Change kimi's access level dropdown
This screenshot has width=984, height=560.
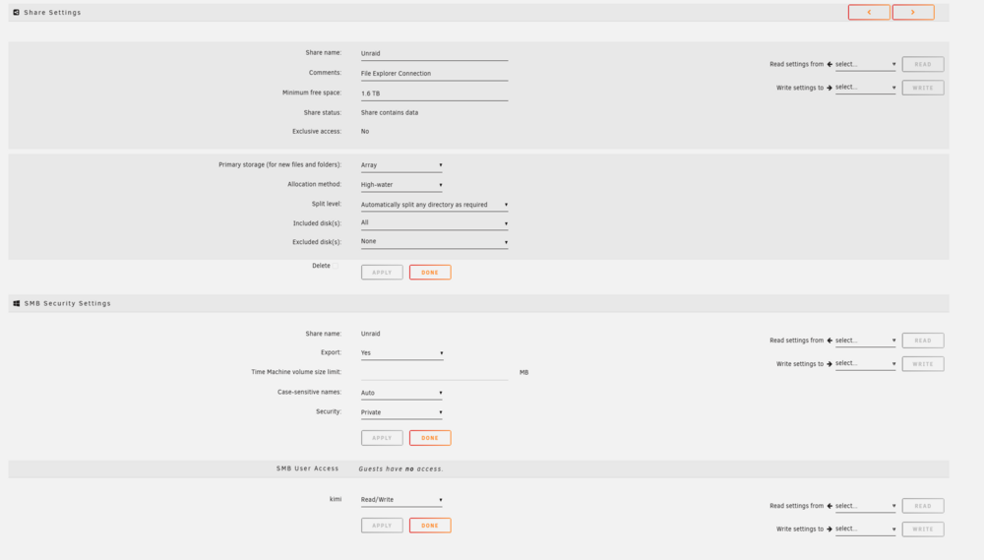click(x=401, y=500)
